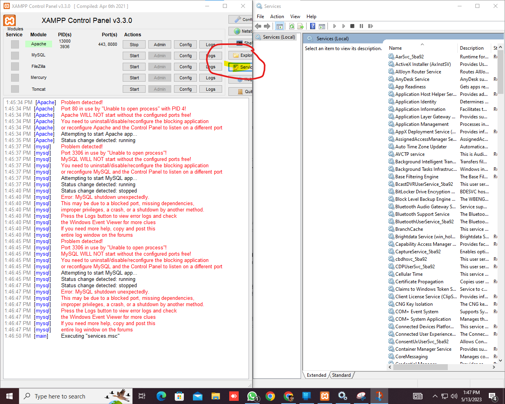Image resolution: width=505 pixels, height=404 pixels.
Task: Tick the FileZilla module checkbox
Action: click(x=15, y=66)
